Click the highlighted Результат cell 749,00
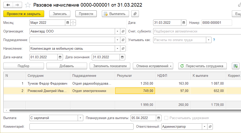The height and width of the screenshot is (133, 241). pos(135,91)
